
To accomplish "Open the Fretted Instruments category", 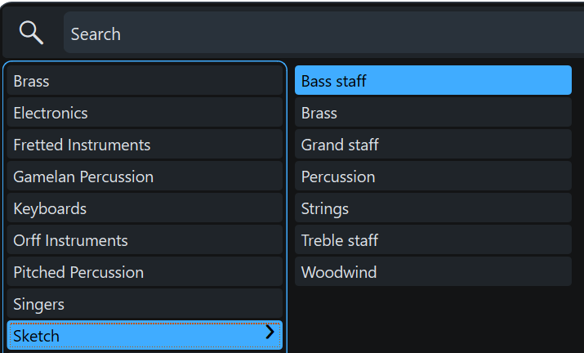I will pos(145,145).
